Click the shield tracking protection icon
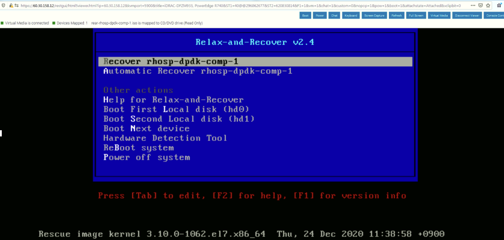The height and width of the screenshot is (240, 504). pos(3,5)
